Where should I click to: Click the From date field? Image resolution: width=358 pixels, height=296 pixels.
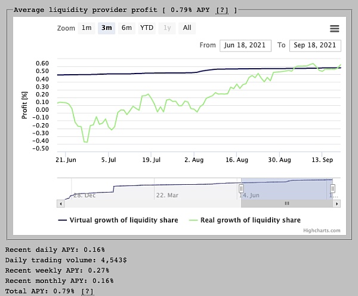coord(243,45)
